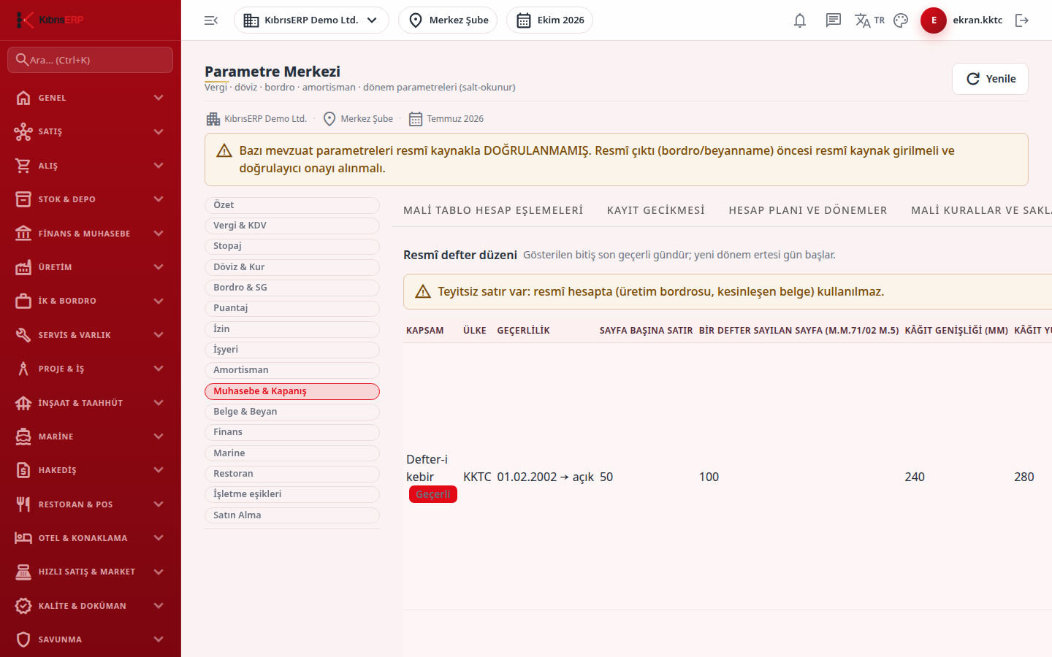This screenshot has height=657, width=1052.
Task: Focus the Ara search field
Action: 91,60
